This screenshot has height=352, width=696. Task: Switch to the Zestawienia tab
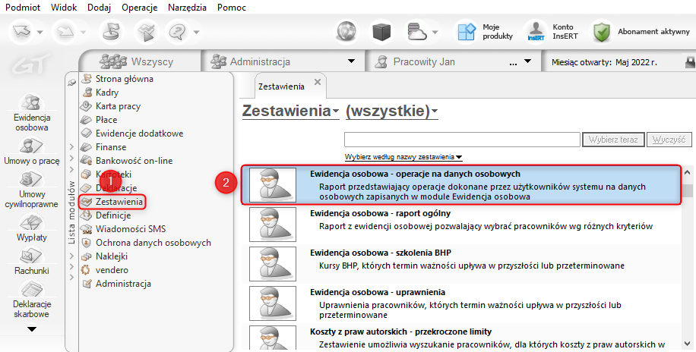[x=281, y=86]
